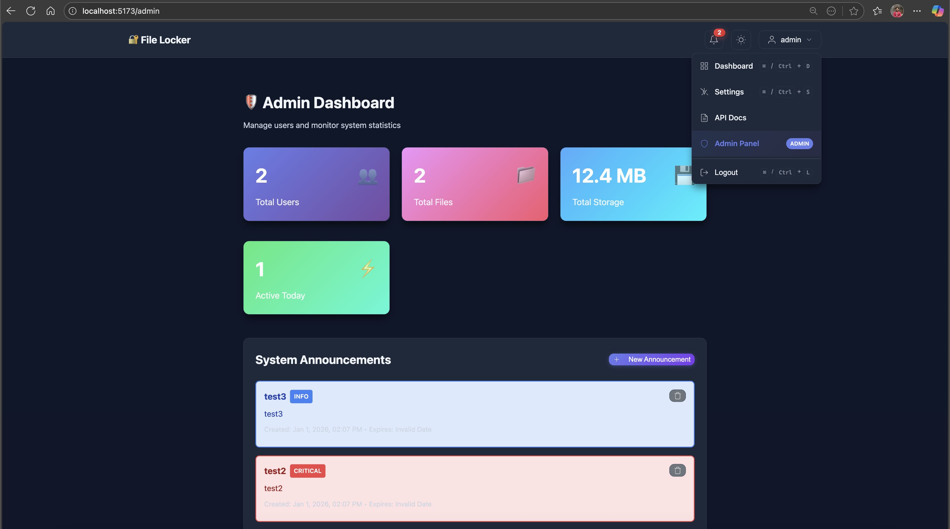Go back in the browser
950x529 pixels.
pos(11,11)
